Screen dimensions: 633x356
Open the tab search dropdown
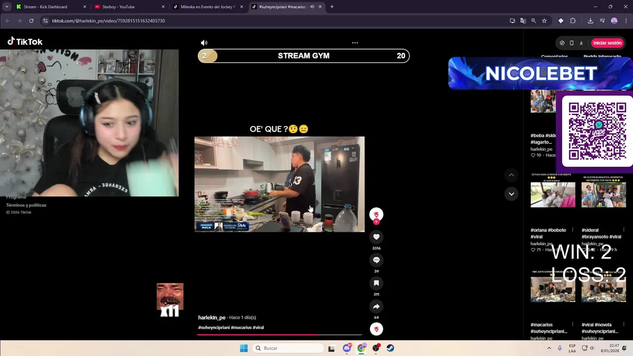[7, 7]
